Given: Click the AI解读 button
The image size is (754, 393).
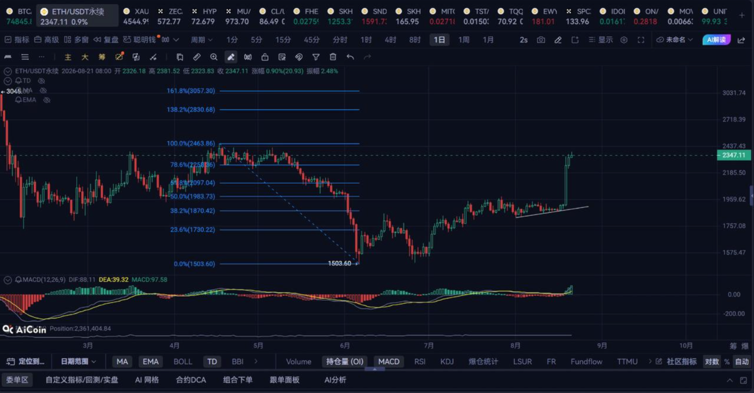Looking at the screenshot, I should [716, 40].
